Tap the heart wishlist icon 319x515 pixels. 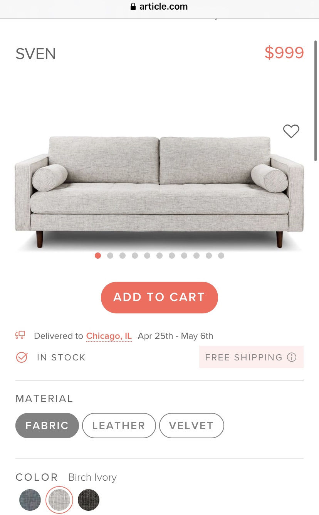click(x=291, y=131)
